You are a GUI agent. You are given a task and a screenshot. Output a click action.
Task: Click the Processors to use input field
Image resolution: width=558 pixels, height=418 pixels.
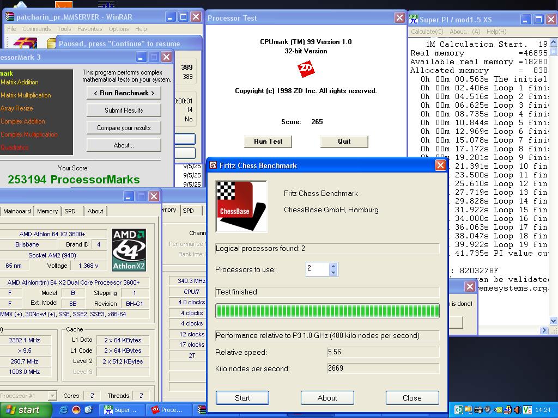pyautogui.click(x=318, y=269)
